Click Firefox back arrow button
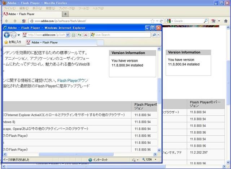The image size is (231, 169). coord(6,21)
